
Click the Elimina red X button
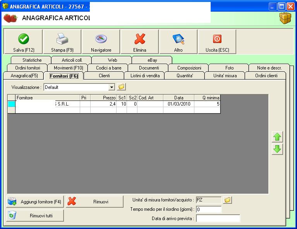click(140, 42)
